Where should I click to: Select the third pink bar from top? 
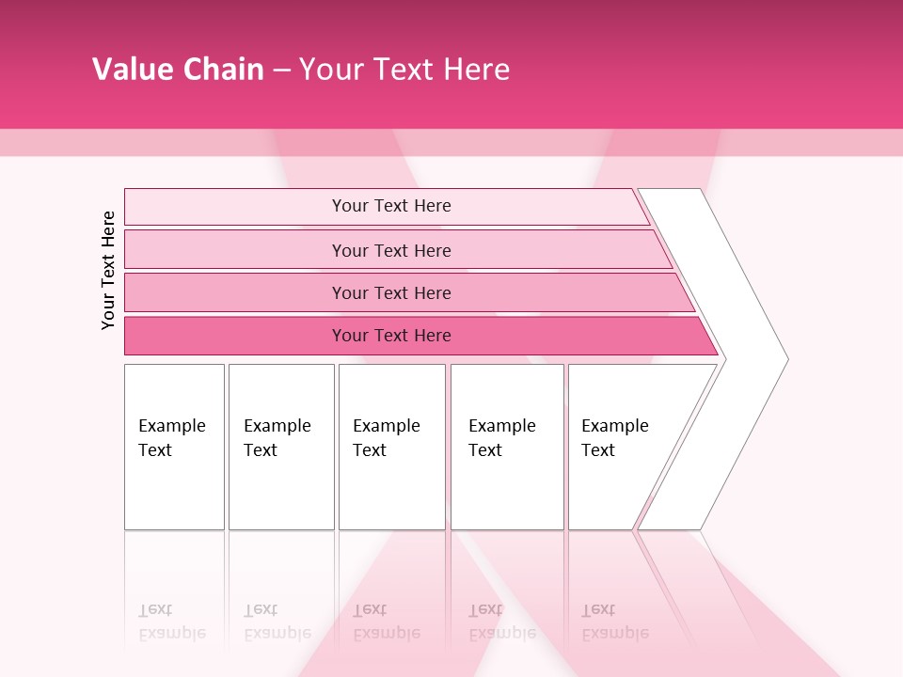[235, 292]
